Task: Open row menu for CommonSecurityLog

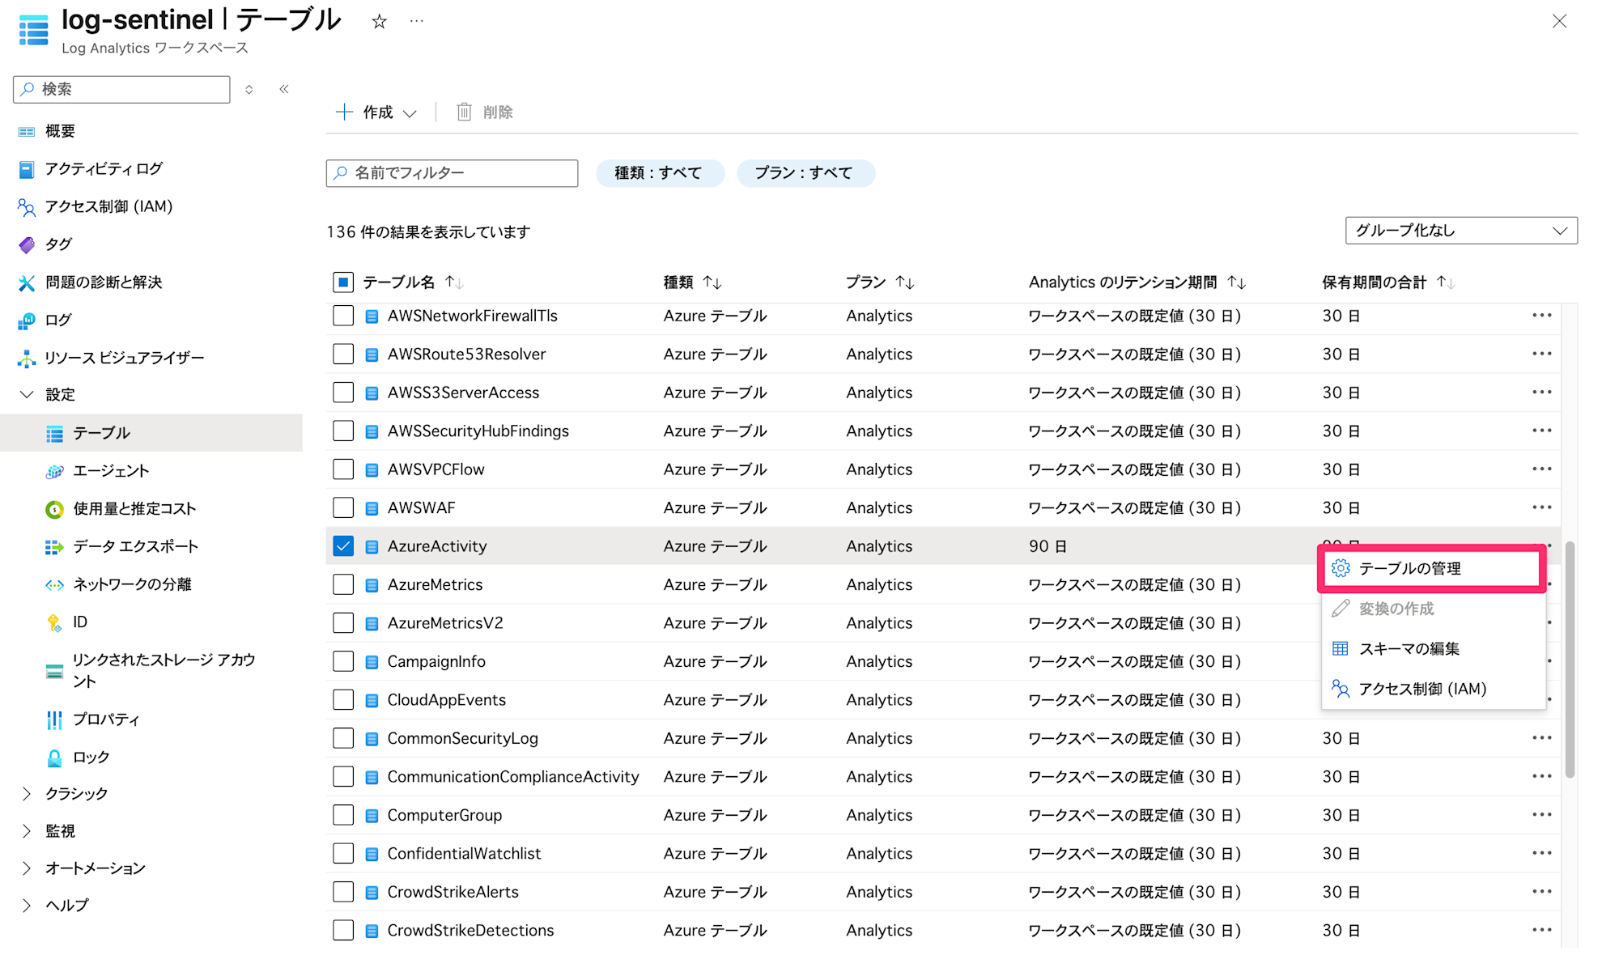Action: point(1541,738)
